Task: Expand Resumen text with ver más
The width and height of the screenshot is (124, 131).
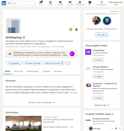Action: pos(74,92)
